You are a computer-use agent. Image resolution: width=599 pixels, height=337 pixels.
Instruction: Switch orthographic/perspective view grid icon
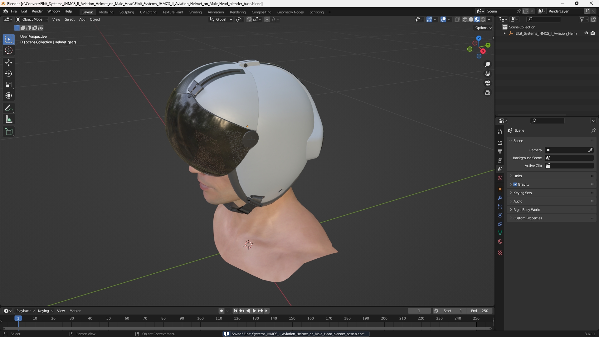(x=488, y=93)
